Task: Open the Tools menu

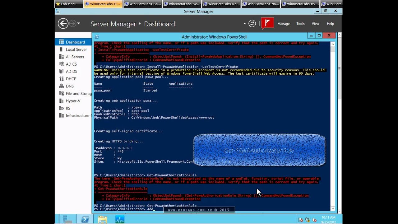Action: [300, 24]
